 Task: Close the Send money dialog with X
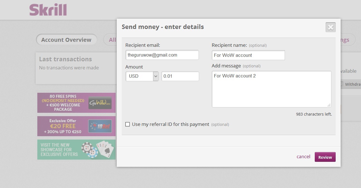click(330, 27)
